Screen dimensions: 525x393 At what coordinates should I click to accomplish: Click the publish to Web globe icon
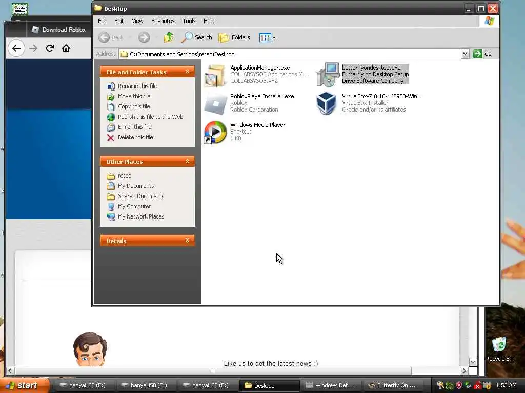click(111, 117)
